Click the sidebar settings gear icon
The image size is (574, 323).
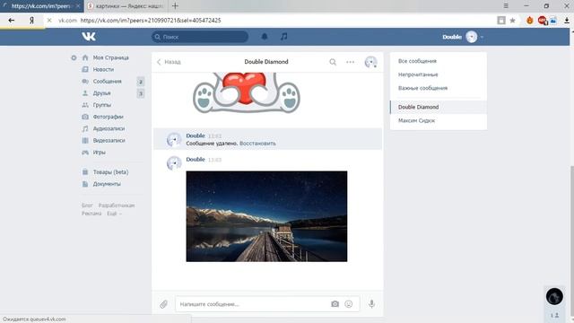coord(74,57)
